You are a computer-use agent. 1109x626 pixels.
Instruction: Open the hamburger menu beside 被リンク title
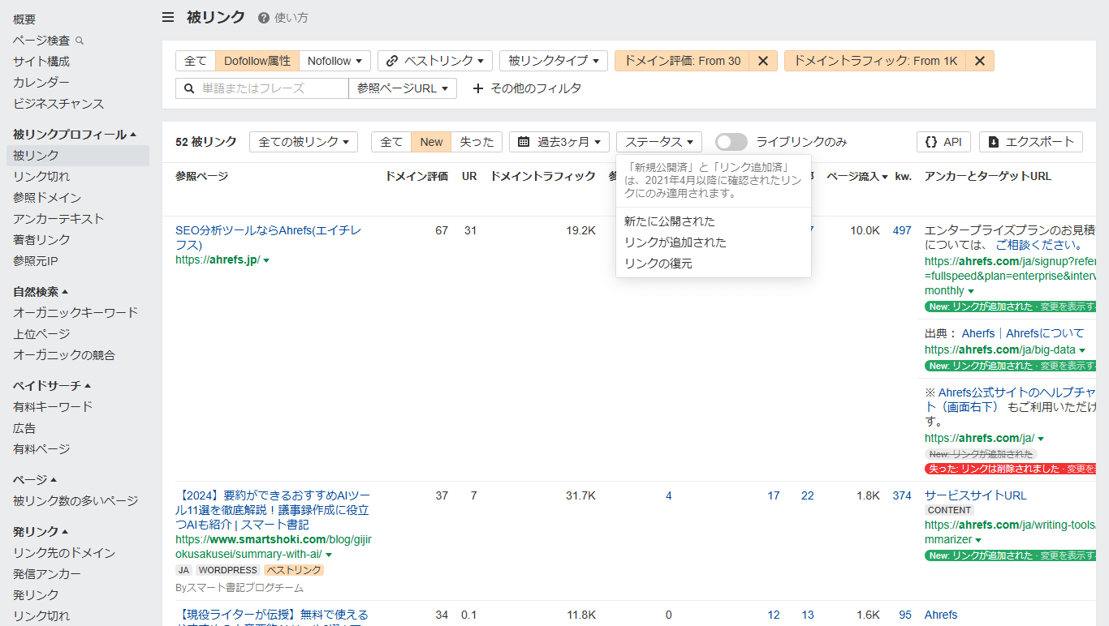pyautogui.click(x=167, y=16)
